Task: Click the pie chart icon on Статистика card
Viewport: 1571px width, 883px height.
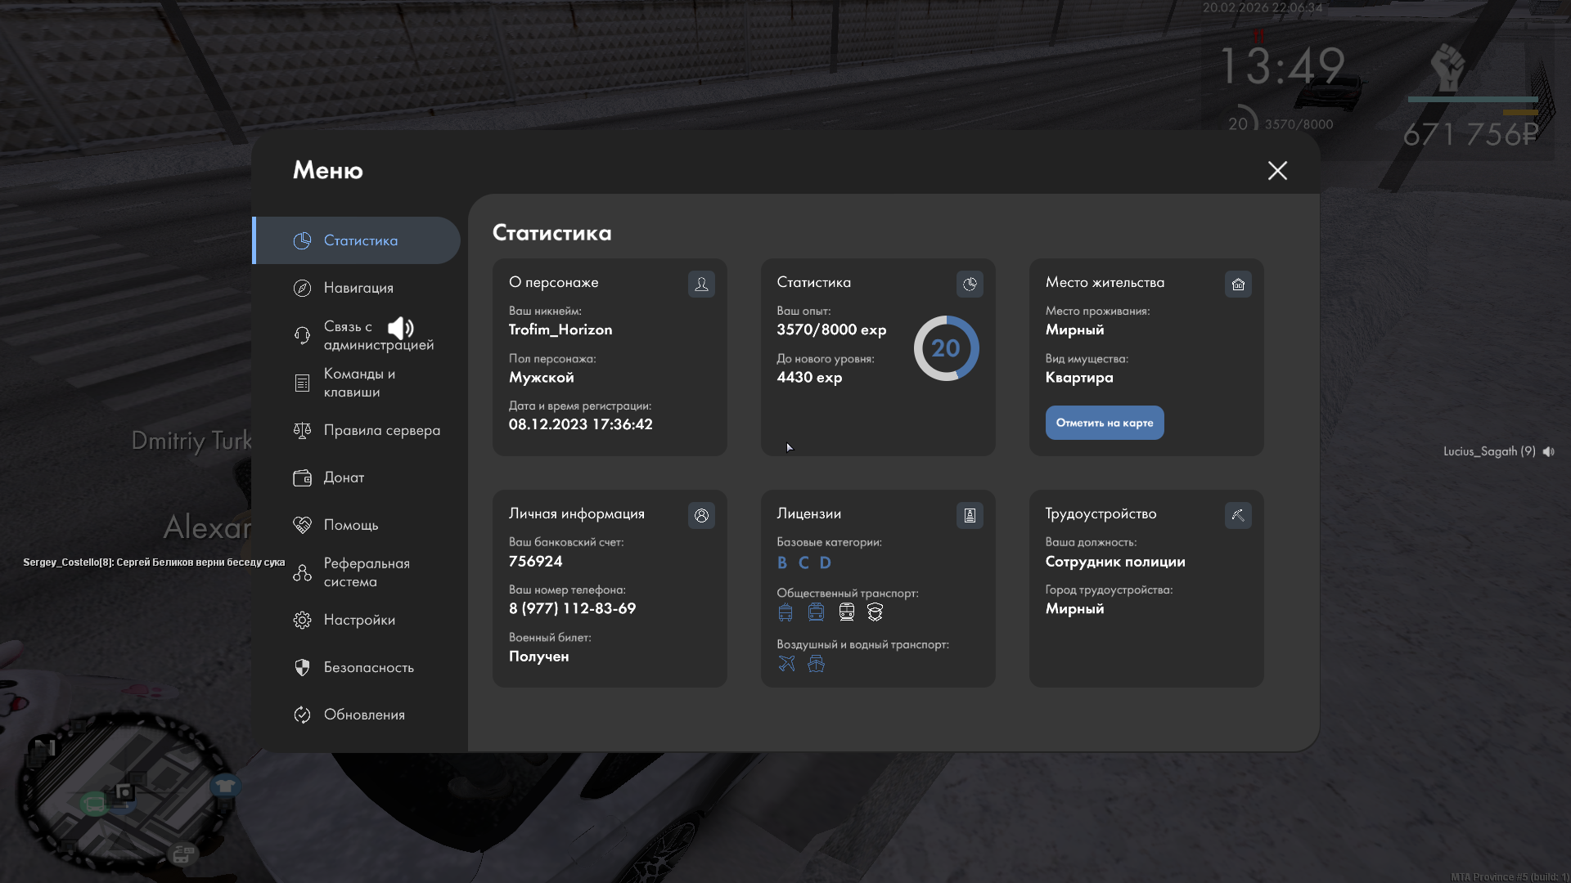Action: [970, 284]
